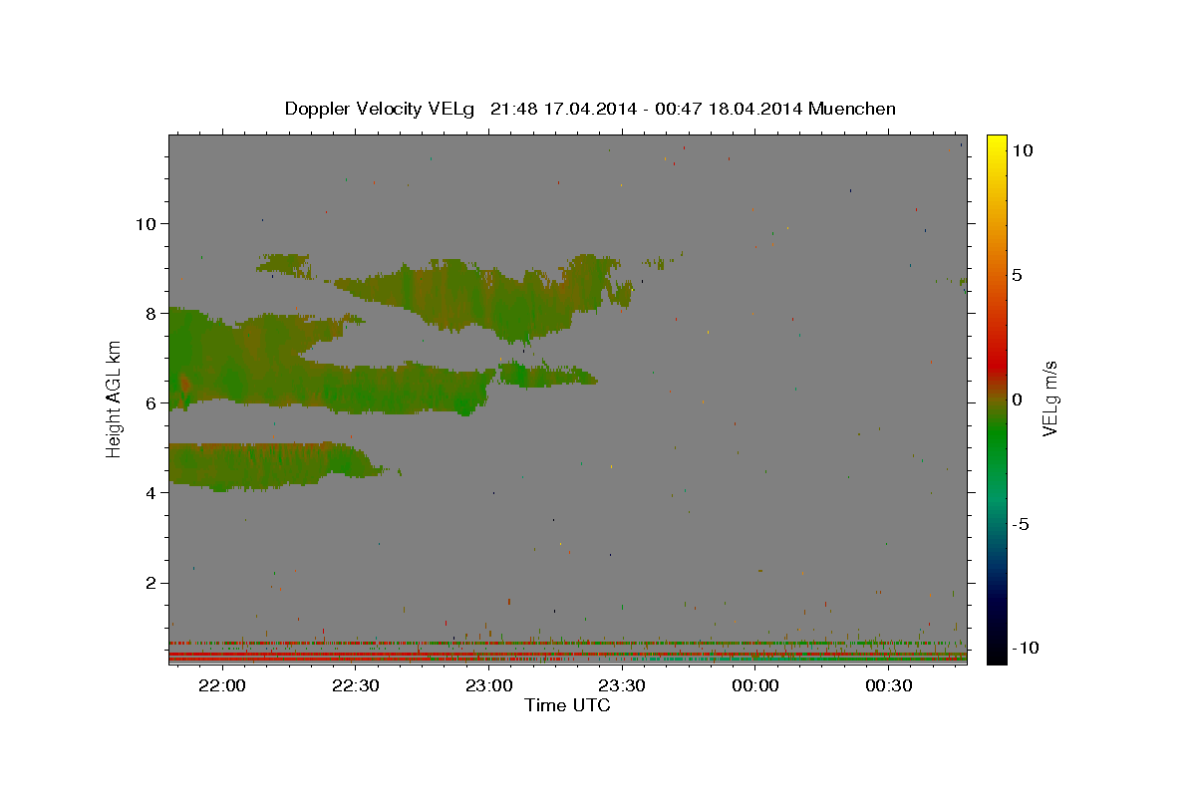The image size is (1196, 797).
Task: Click the height tick label '6'
Action: [150, 403]
